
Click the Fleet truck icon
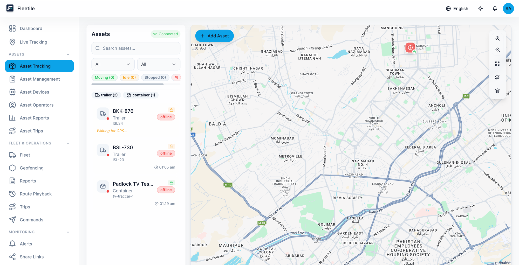point(12,155)
